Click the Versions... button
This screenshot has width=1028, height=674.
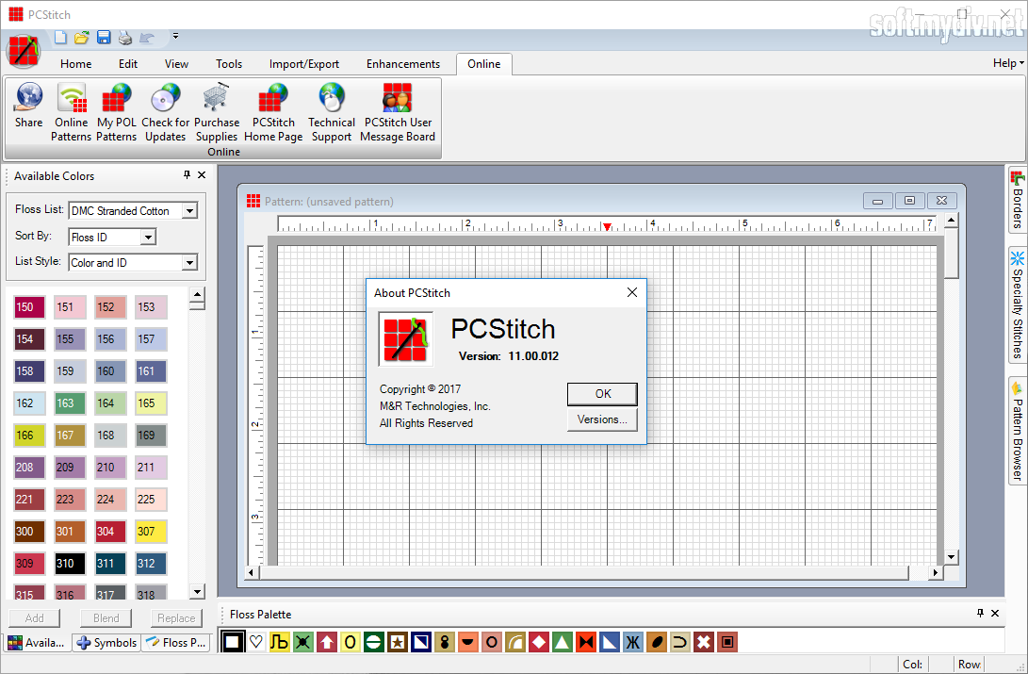tap(602, 419)
